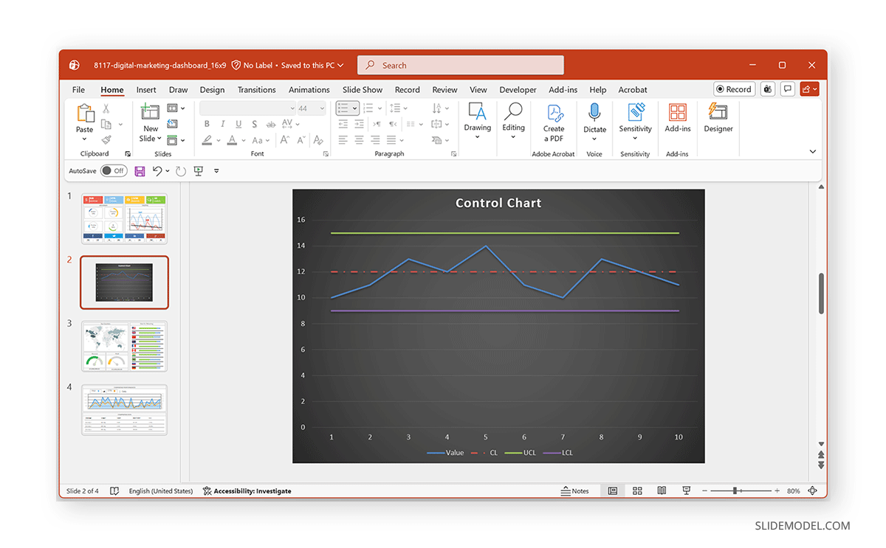Switch to the Animations tab
Viewport: 886px width, 548px height.
coord(309,90)
